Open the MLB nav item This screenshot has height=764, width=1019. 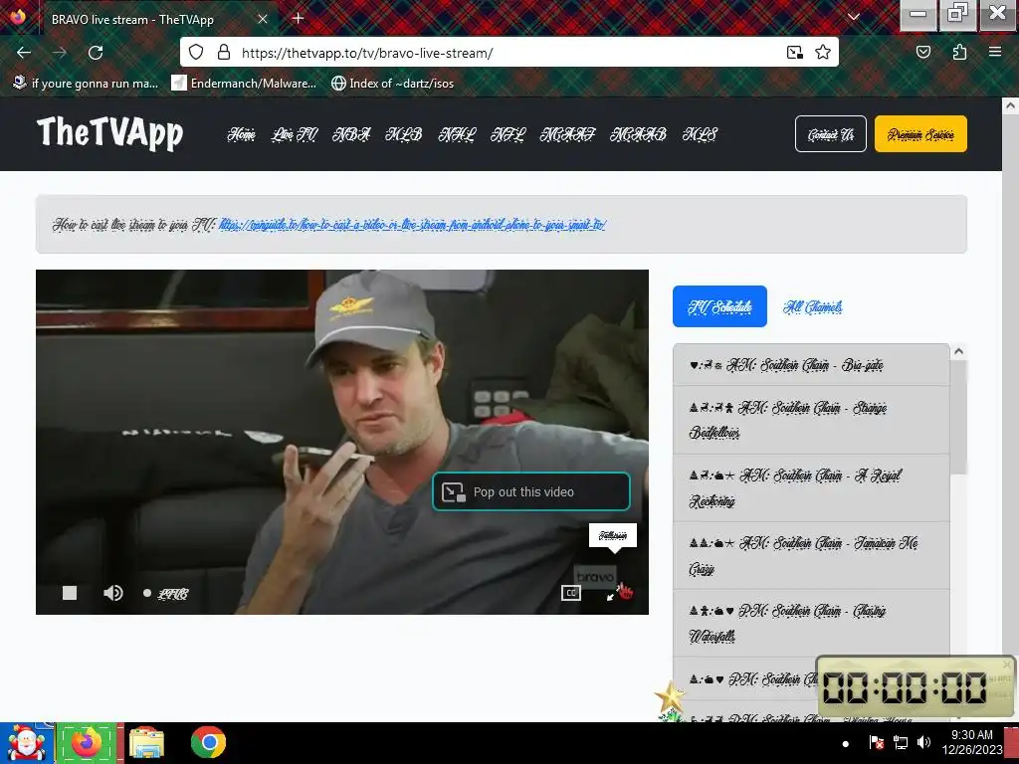click(x=404, y=134)
